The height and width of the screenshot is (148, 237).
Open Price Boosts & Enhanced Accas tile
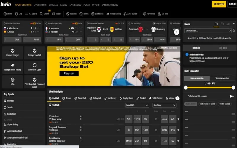click(x=35, y=82)
